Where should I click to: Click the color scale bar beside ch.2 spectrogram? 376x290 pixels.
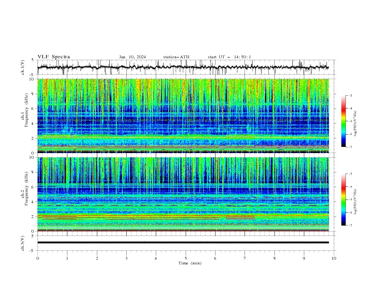point(343,199)
